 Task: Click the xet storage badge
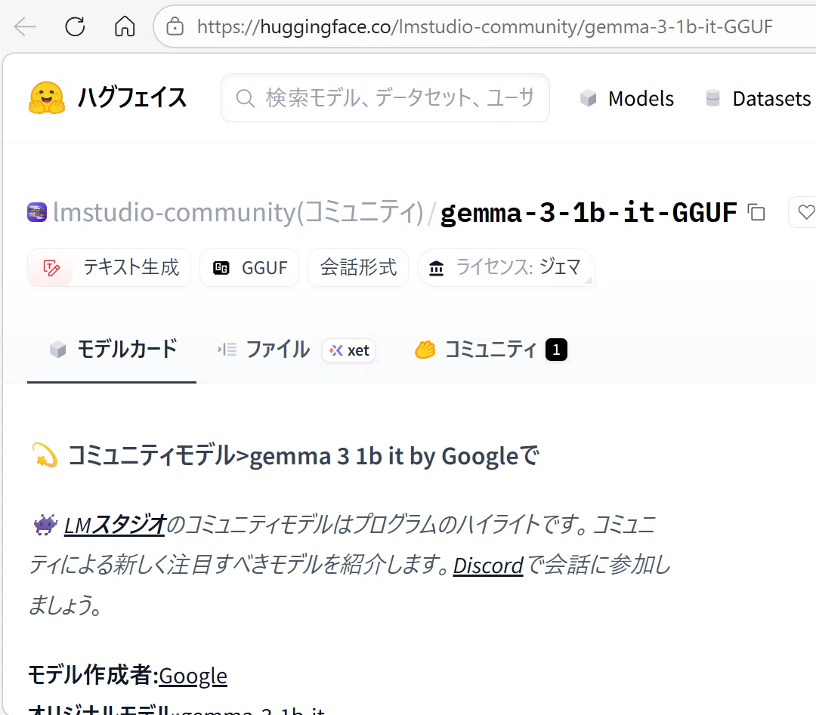348,350
